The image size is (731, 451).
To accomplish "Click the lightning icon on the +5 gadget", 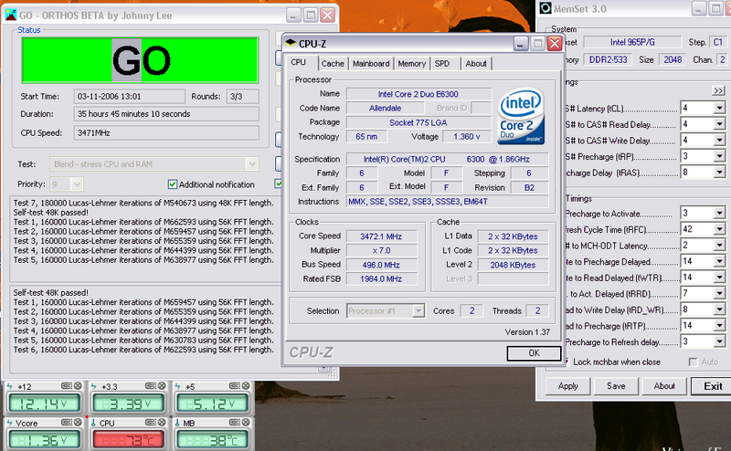I will pyautogui.click(x=177, y=386).
